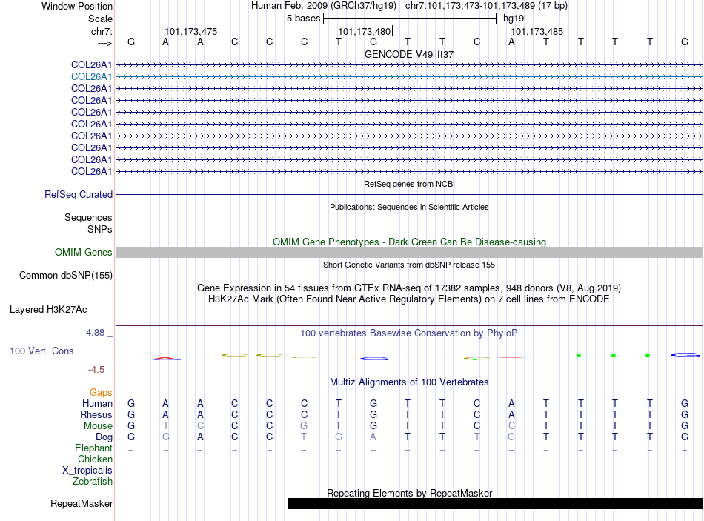Click the base-direction arrow "--->" label
The width and height of the screenshot is (704, 521).
click(x=104, y=43)
